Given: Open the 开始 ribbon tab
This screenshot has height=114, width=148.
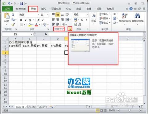Looking at the screenshot, I should click(x=33, y=9).
